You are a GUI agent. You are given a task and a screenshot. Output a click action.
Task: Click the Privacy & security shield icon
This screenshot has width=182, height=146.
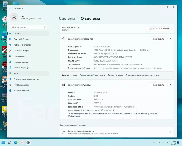(x=10, y=85)
